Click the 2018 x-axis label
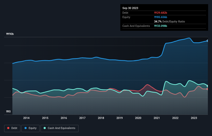The image size is (212, 136). [101, 118]
